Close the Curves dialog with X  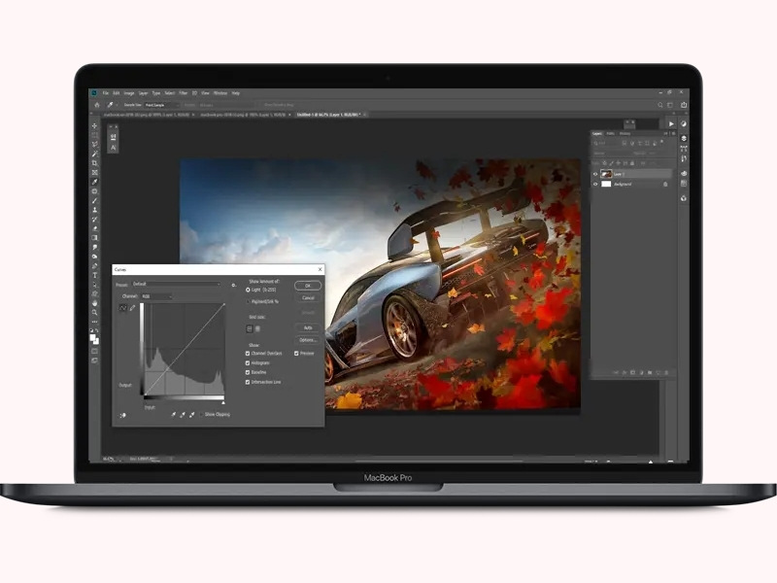(320, 269)
